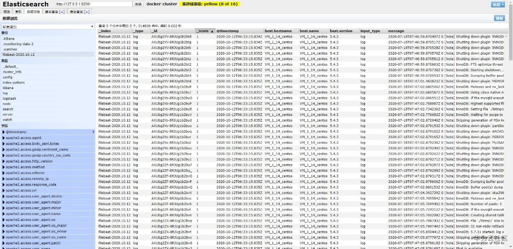
Task: Open new basic query tab via [+]
Action: tap(62, 12)
